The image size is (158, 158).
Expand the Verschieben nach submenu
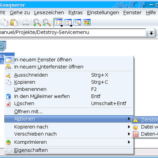click(69, 134)
